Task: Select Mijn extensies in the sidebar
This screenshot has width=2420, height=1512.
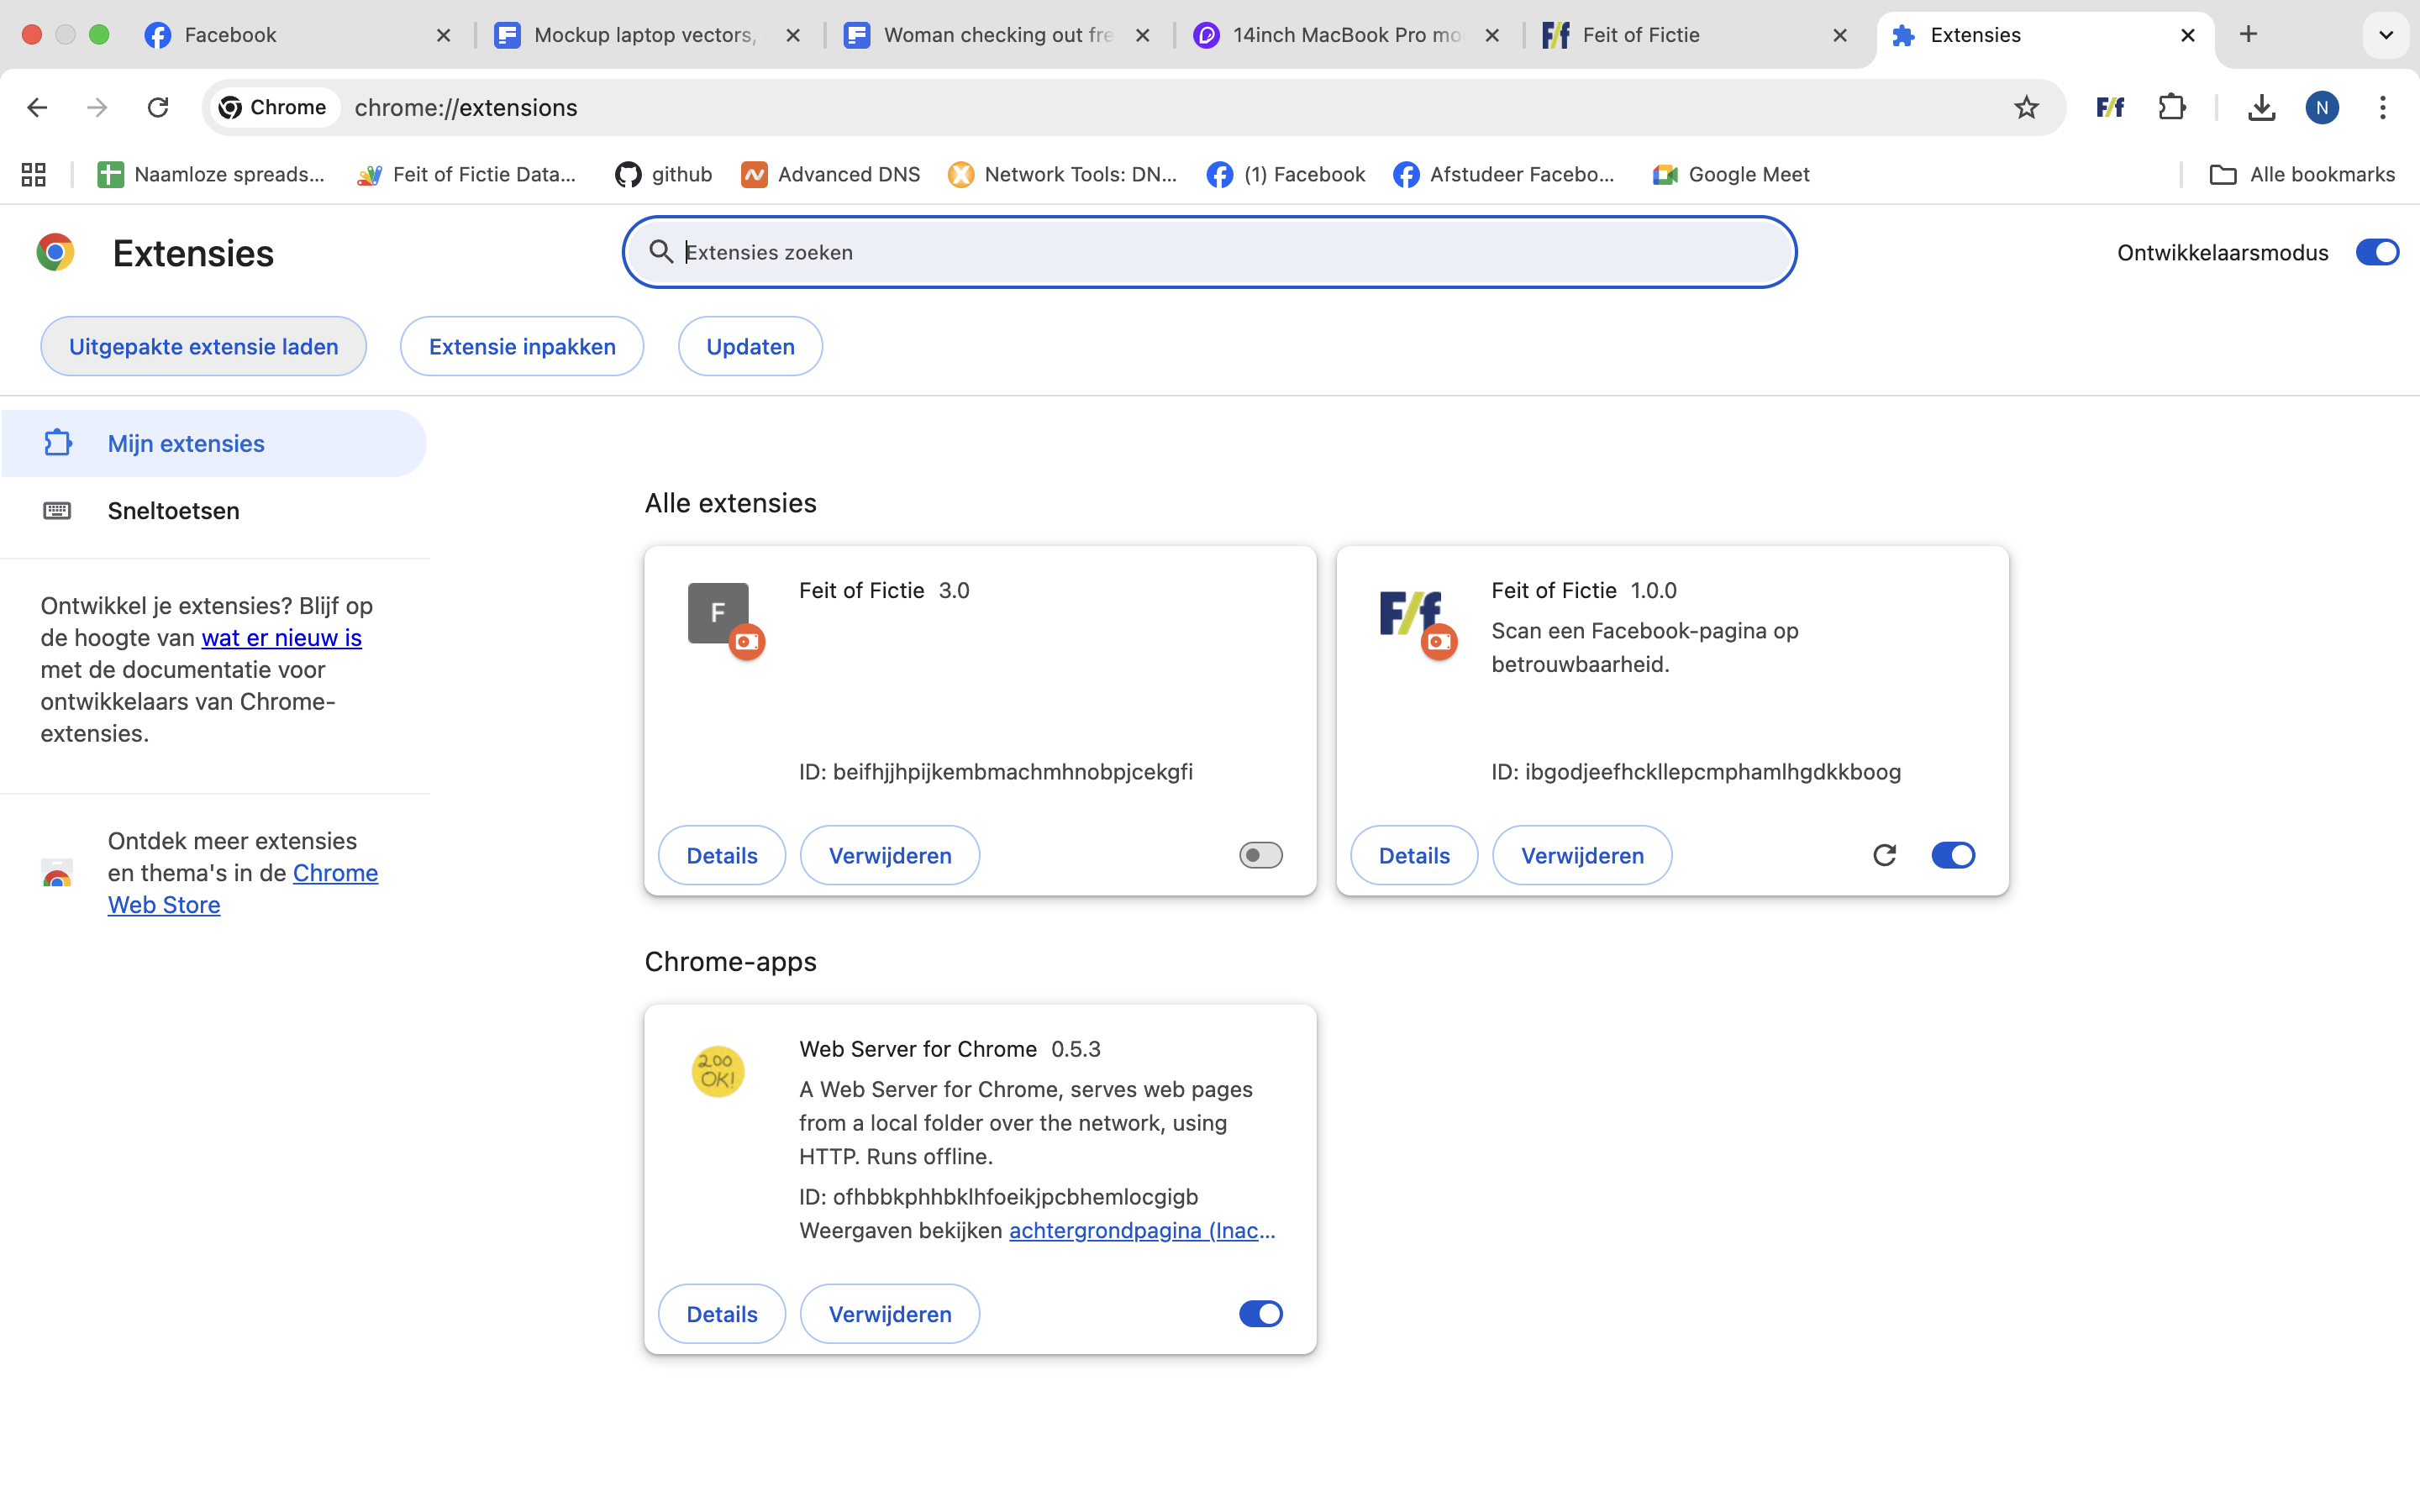Action: point(186,443)
